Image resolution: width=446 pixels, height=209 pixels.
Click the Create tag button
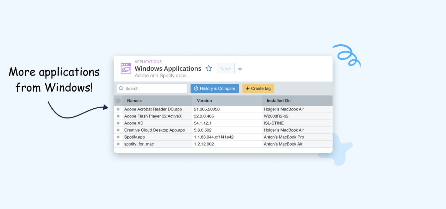pos(258,88)
